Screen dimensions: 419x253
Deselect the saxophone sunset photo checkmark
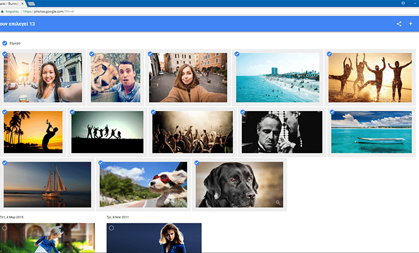click(x=4, y=112)
